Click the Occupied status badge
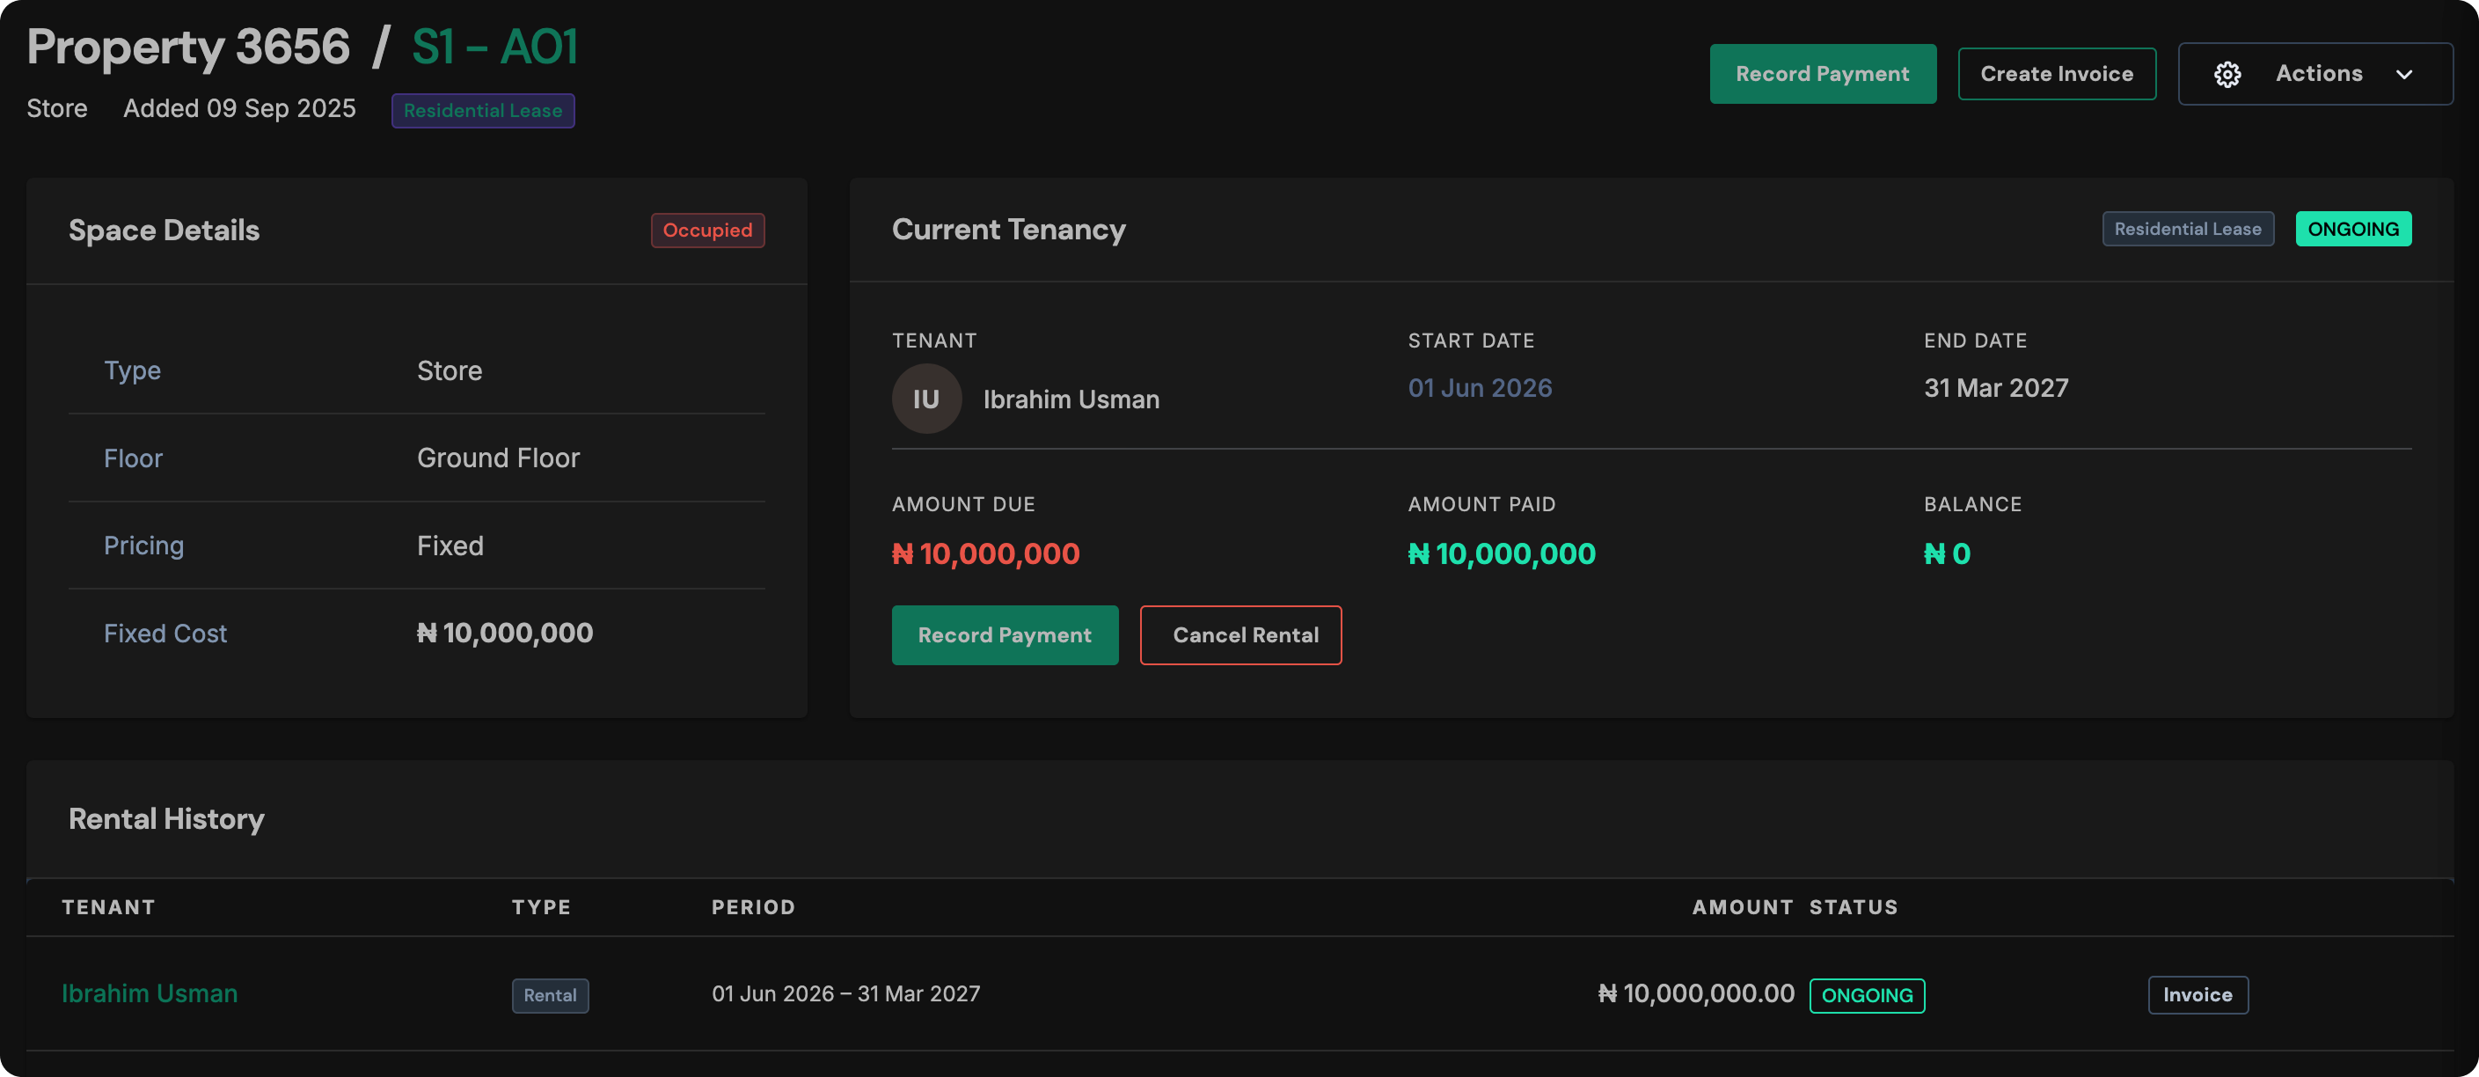The width and height of the screenshot is (2479, 1077). (707, 230)
